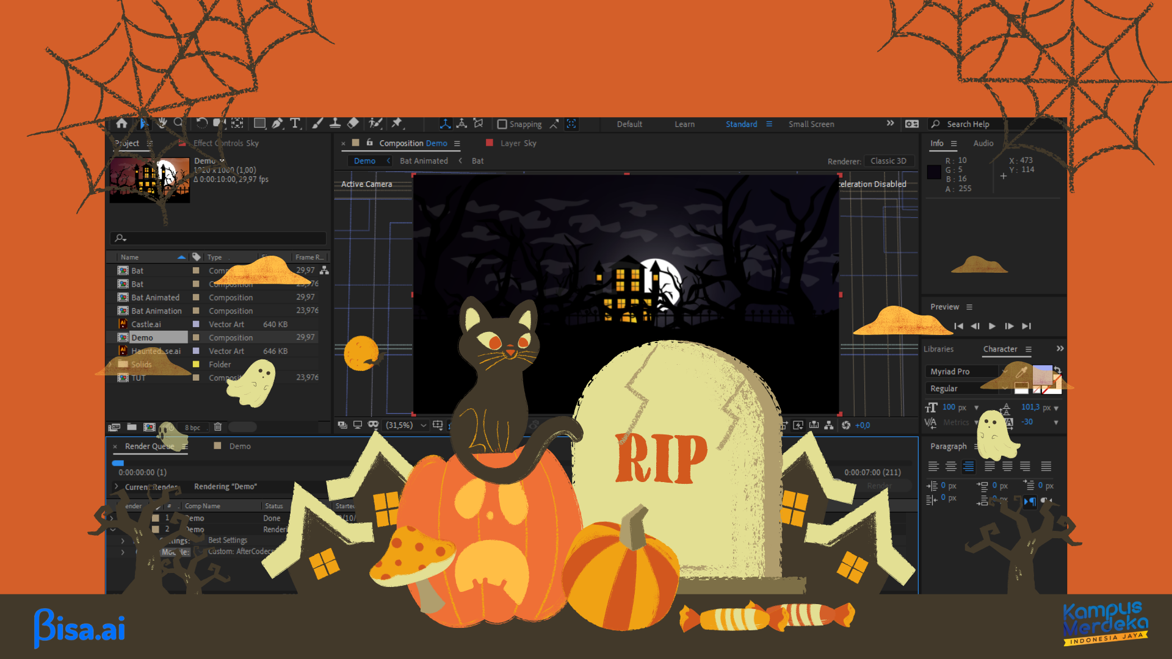This screenshot has height=659, width=1172.
Task: Toggle bounding box snap icon
Action: click(571, 124)
